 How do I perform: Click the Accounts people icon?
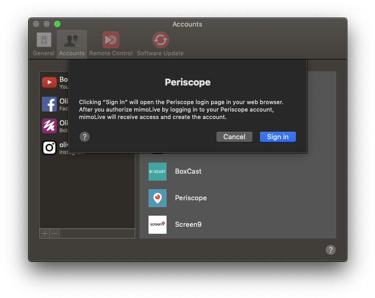pos(72,40)
